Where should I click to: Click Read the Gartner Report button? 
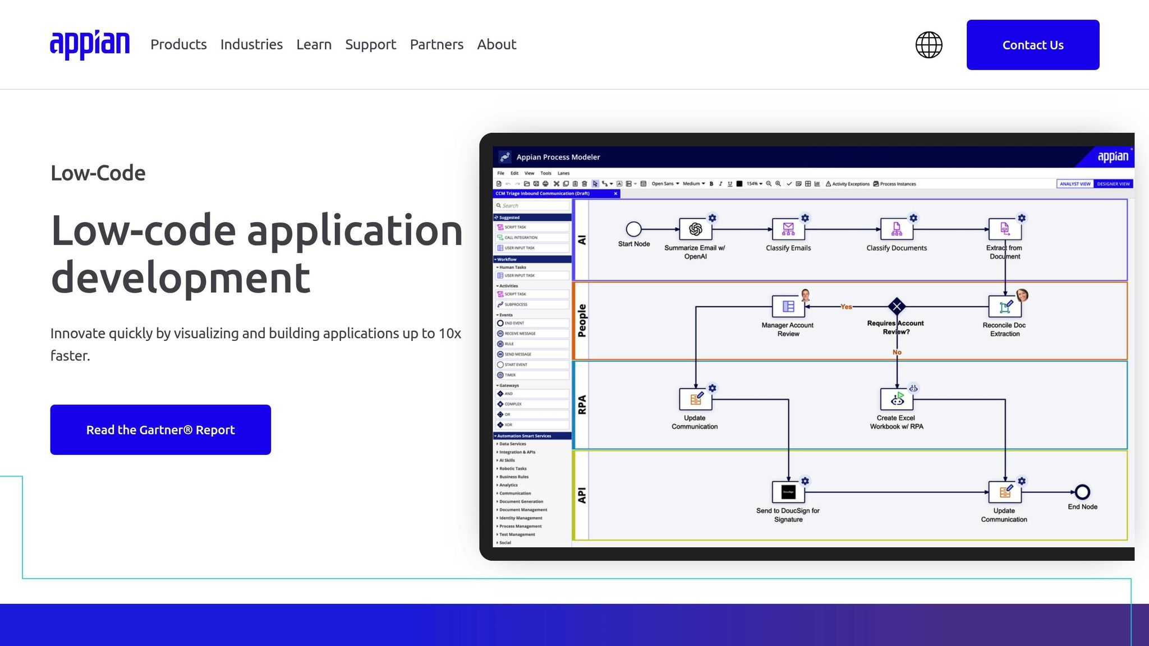tap(160, 430)
